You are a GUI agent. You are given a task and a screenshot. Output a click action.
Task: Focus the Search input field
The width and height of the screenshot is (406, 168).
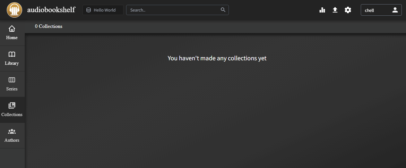173,10
